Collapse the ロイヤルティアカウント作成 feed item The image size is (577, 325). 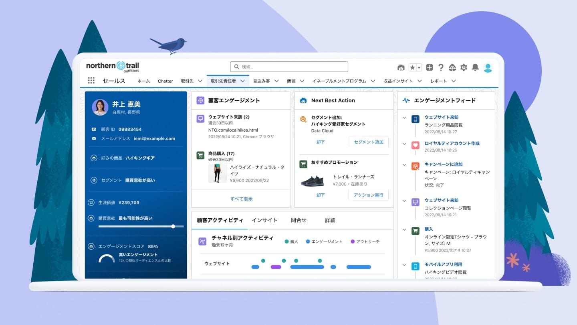[404, 144]
